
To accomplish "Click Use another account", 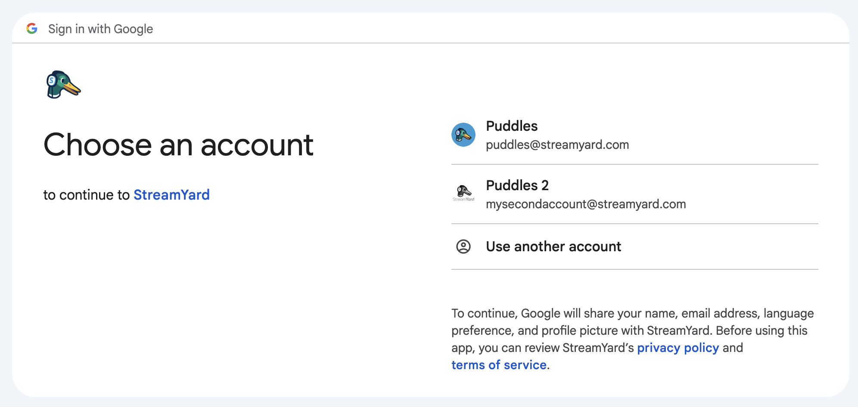I will (553, 247).
